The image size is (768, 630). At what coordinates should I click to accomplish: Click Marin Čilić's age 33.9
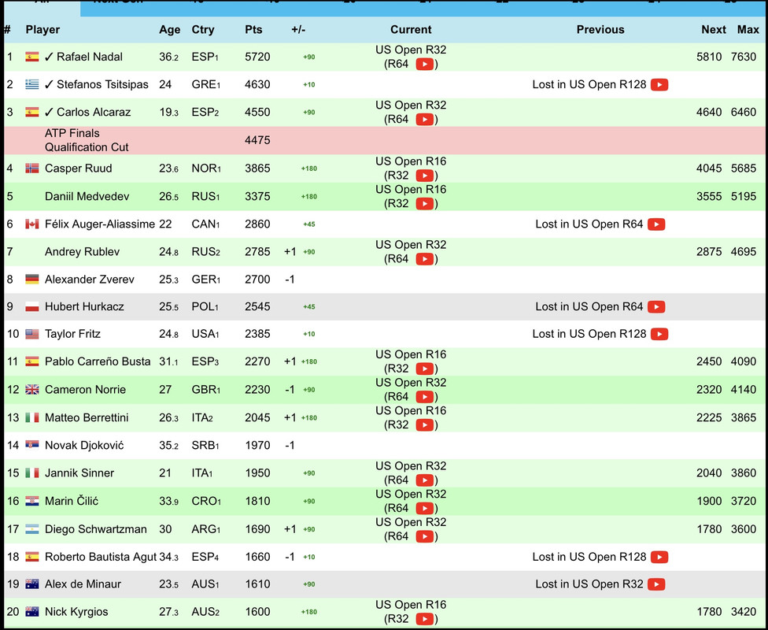169,501
